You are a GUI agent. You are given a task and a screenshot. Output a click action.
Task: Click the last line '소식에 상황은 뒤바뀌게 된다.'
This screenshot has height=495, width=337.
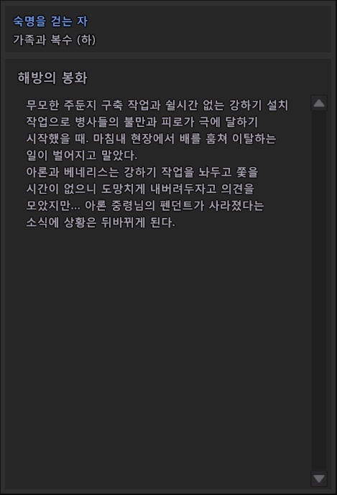101,222
